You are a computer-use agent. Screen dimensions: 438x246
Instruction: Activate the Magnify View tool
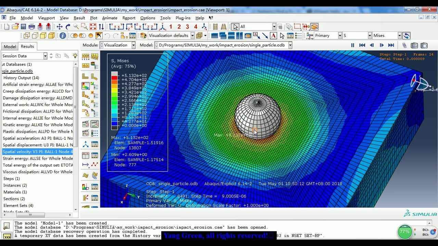coord(76,27)
